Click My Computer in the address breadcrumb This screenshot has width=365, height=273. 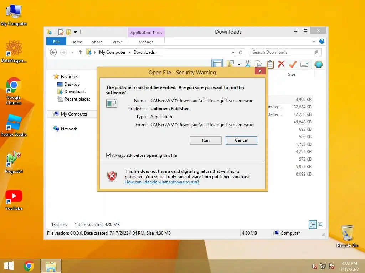[x=112, y=52]
